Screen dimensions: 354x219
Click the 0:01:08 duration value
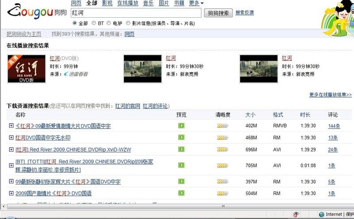pyautogui.click(x=308, y=166)
